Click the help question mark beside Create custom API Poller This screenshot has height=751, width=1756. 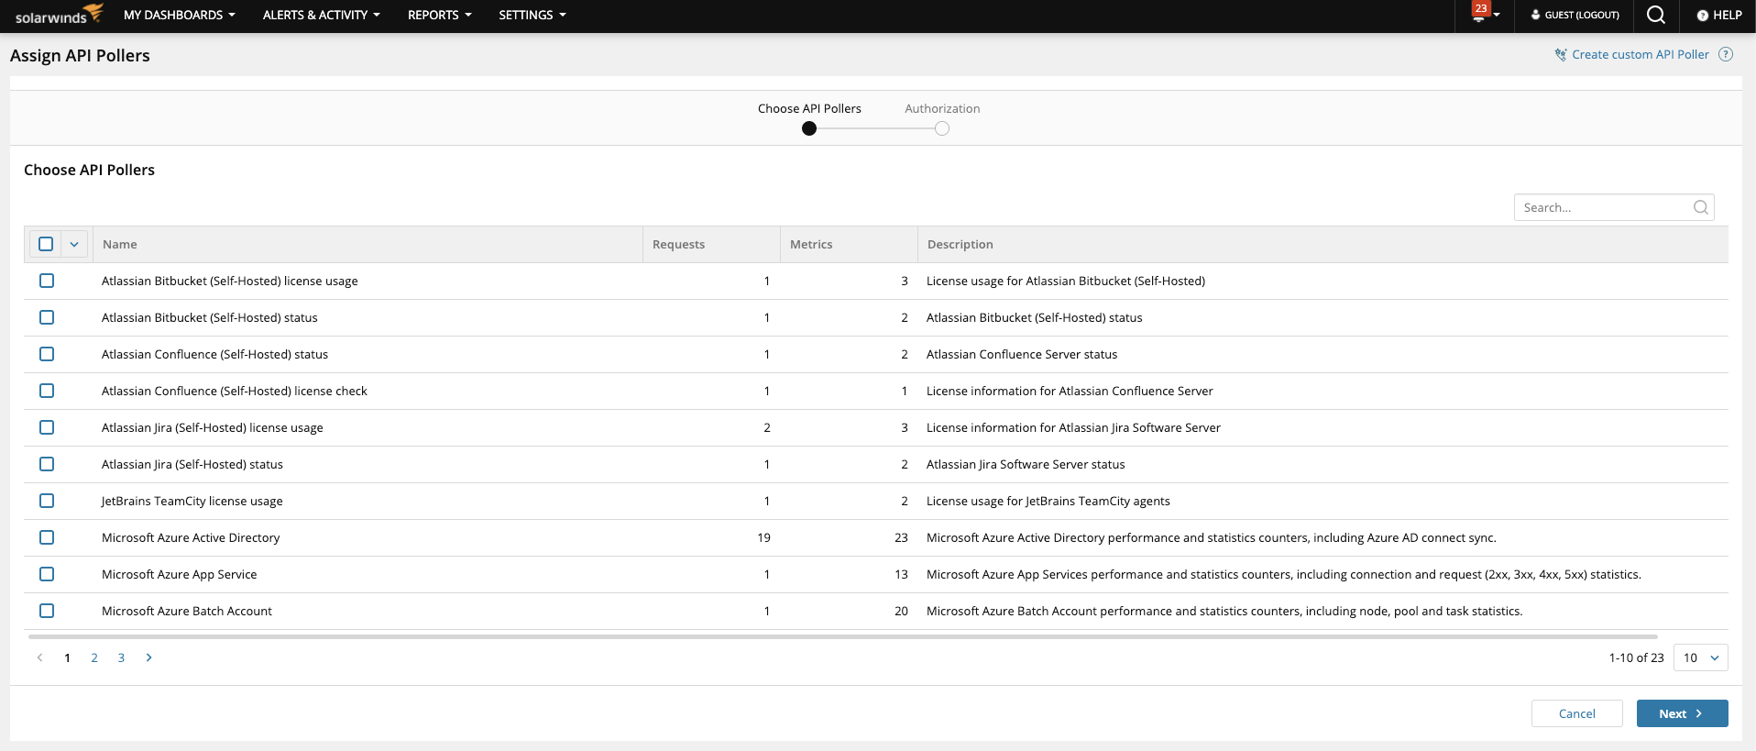click(1726, 54)
